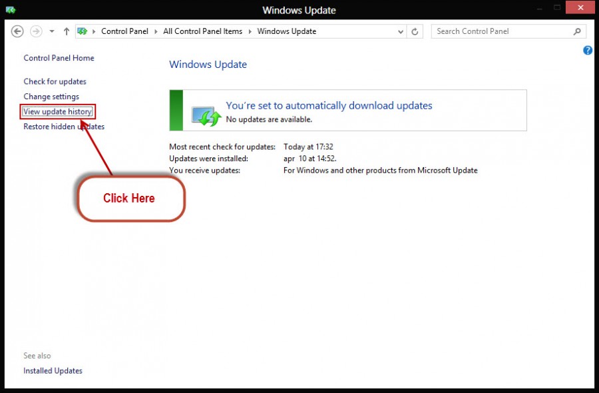Select the Windows Update breadcrumb
The width and height of the screenshot is (599, 393).
coord(286,31)
